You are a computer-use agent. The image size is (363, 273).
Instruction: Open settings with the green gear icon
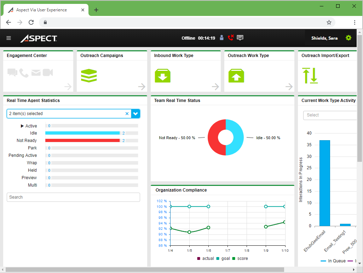348,38
